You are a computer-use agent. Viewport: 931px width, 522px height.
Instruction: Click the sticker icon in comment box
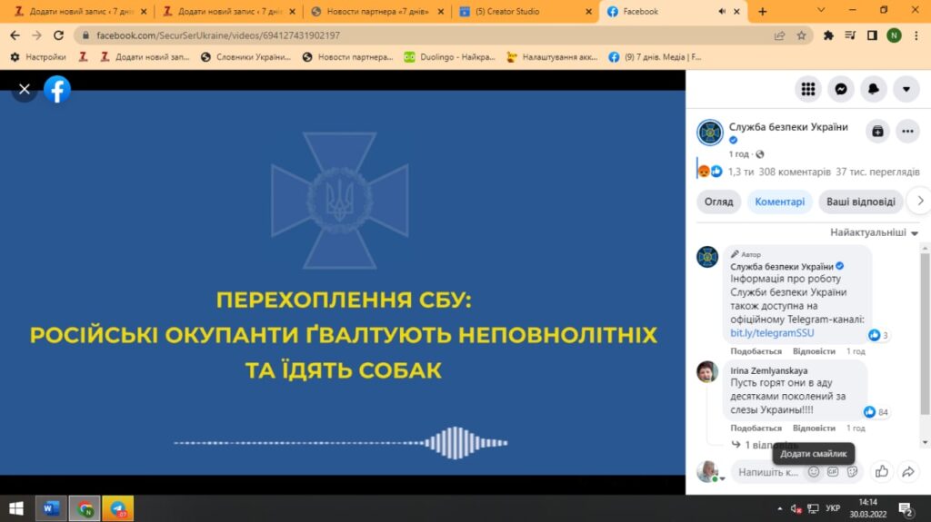click(852, 471)
